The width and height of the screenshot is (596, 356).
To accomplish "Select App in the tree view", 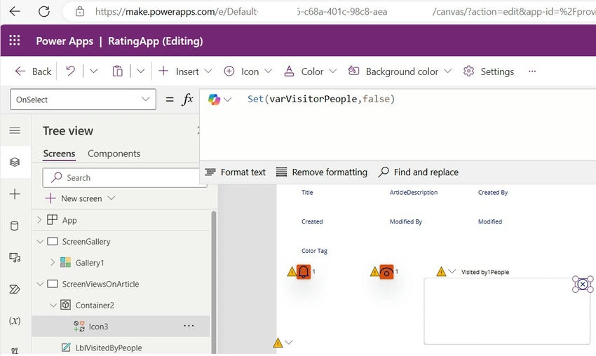I will click(x=69, y=220).
